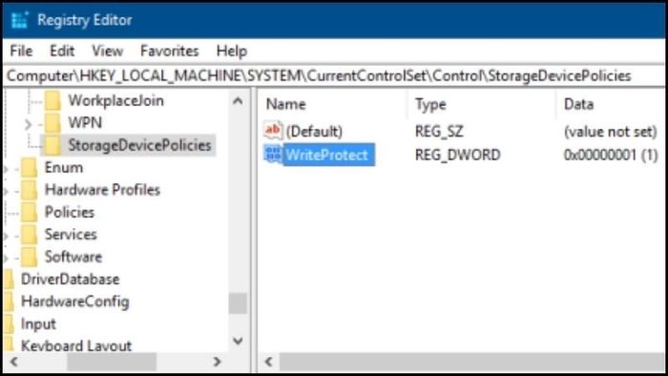
Task: Expand the Enum key arrow
Action: [6, 169]
